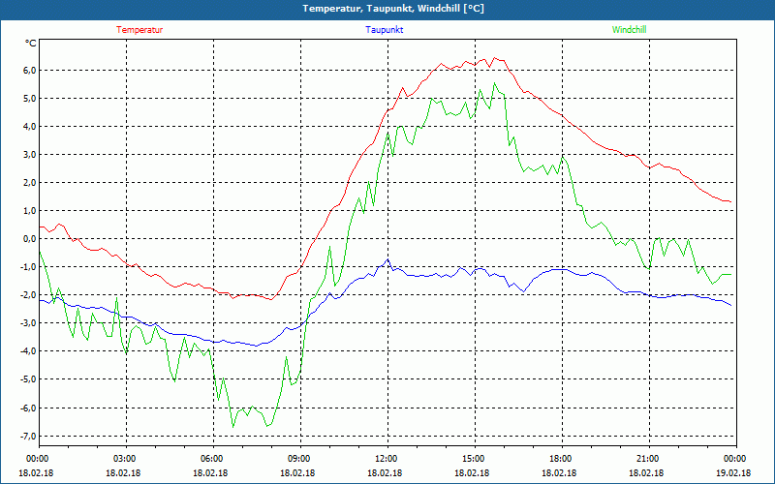Select the blue Taupunkt legend label

pos(385,30)
